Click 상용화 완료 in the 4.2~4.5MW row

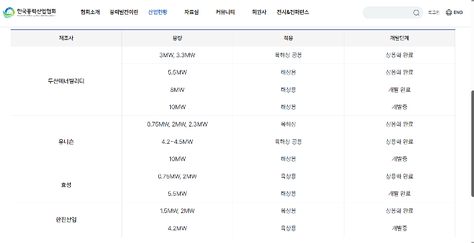point(399,142)
